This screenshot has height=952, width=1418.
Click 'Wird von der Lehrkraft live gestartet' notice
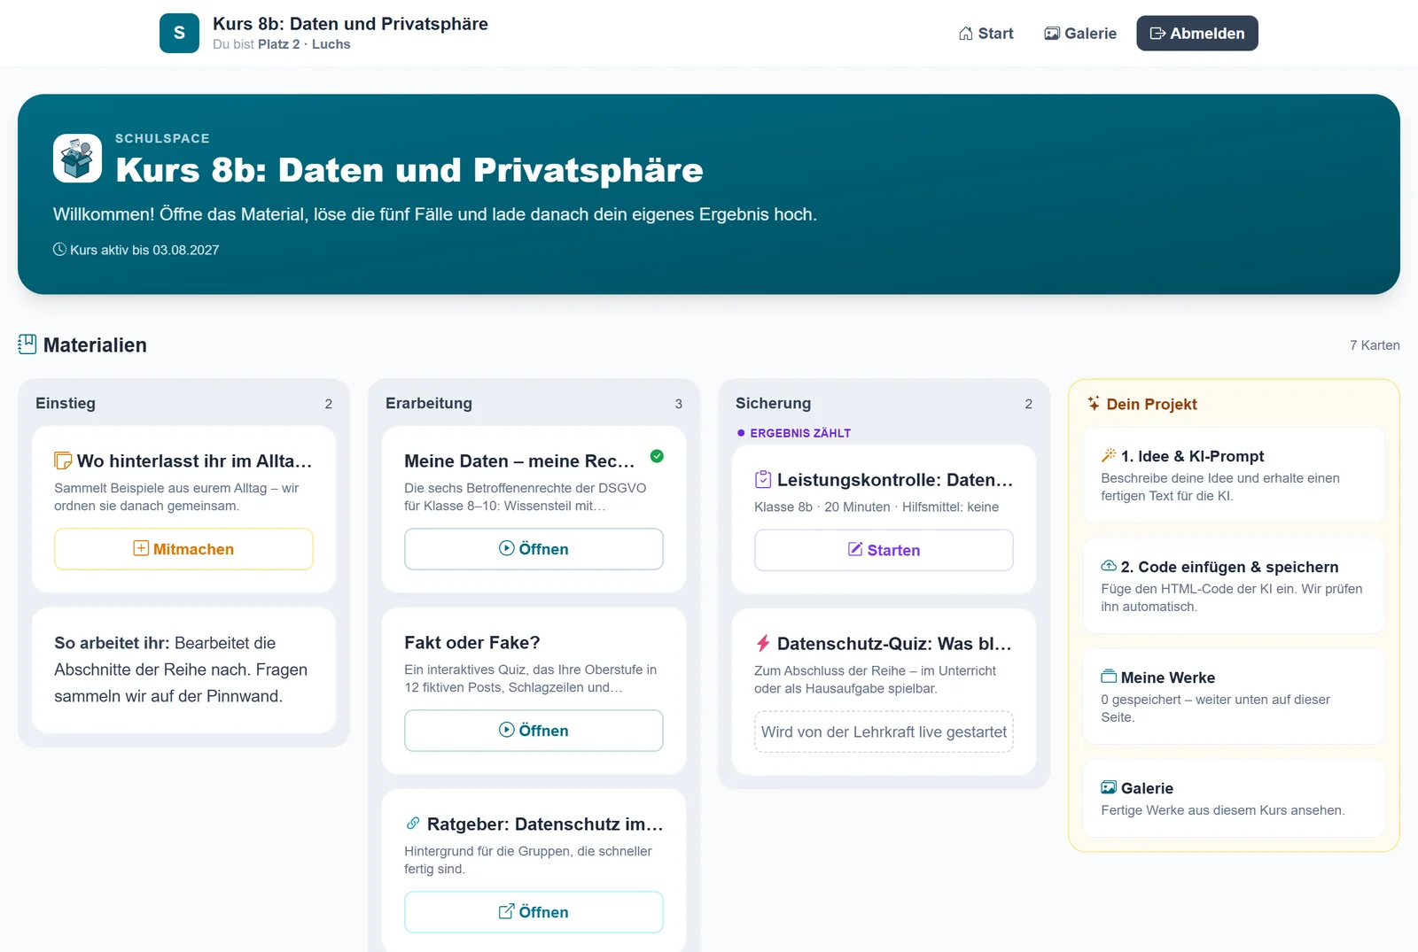(884, 731)
